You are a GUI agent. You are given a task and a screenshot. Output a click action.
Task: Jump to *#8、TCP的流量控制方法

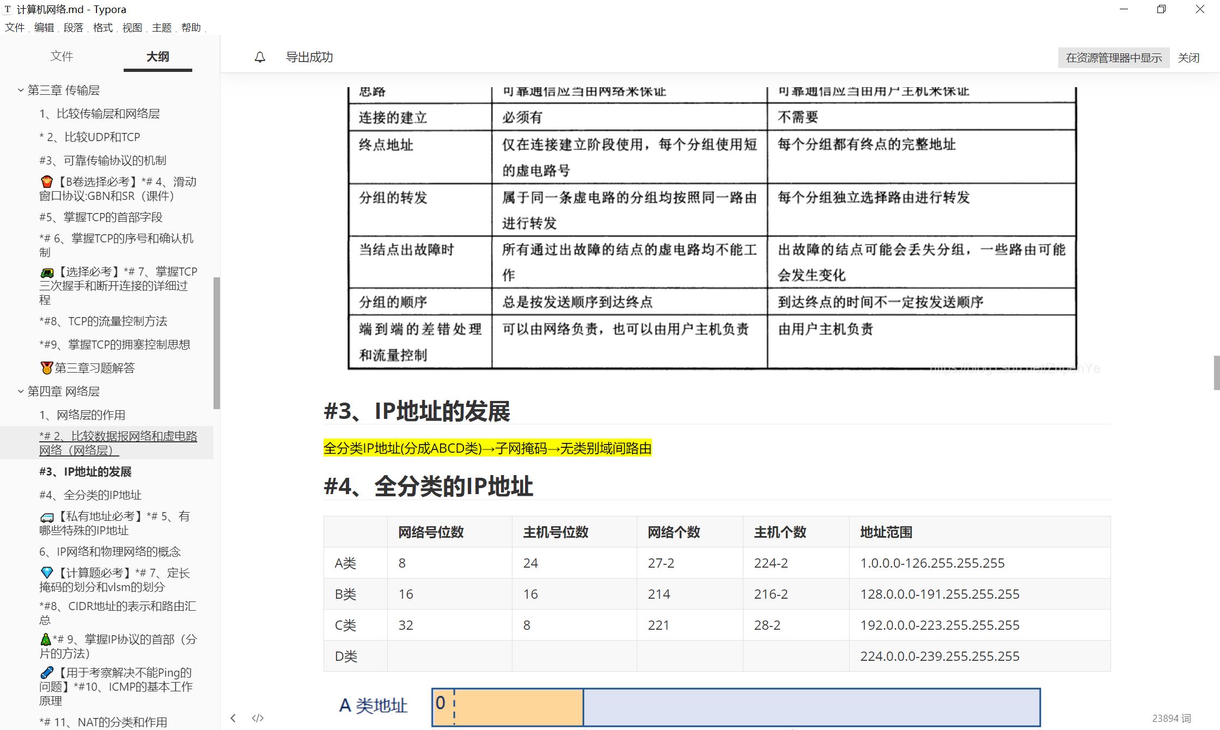tap(103, 321)
